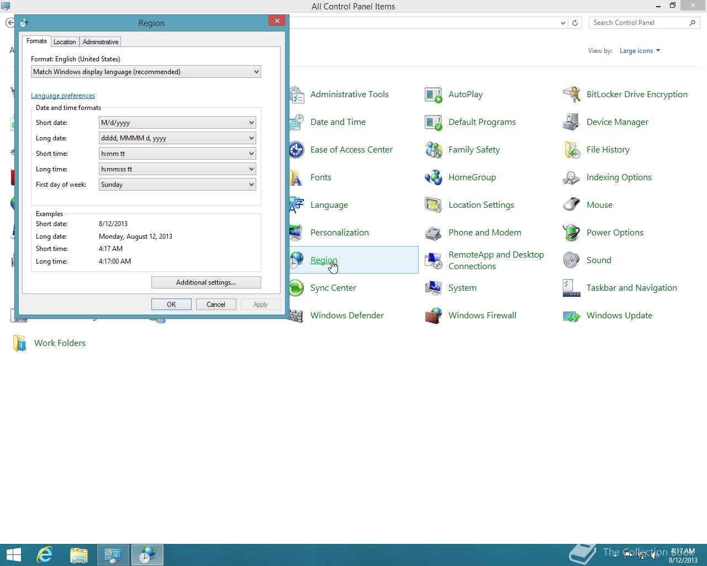Open the Language link
Viewport: 707px width, 566px height.
pos(329,205)
